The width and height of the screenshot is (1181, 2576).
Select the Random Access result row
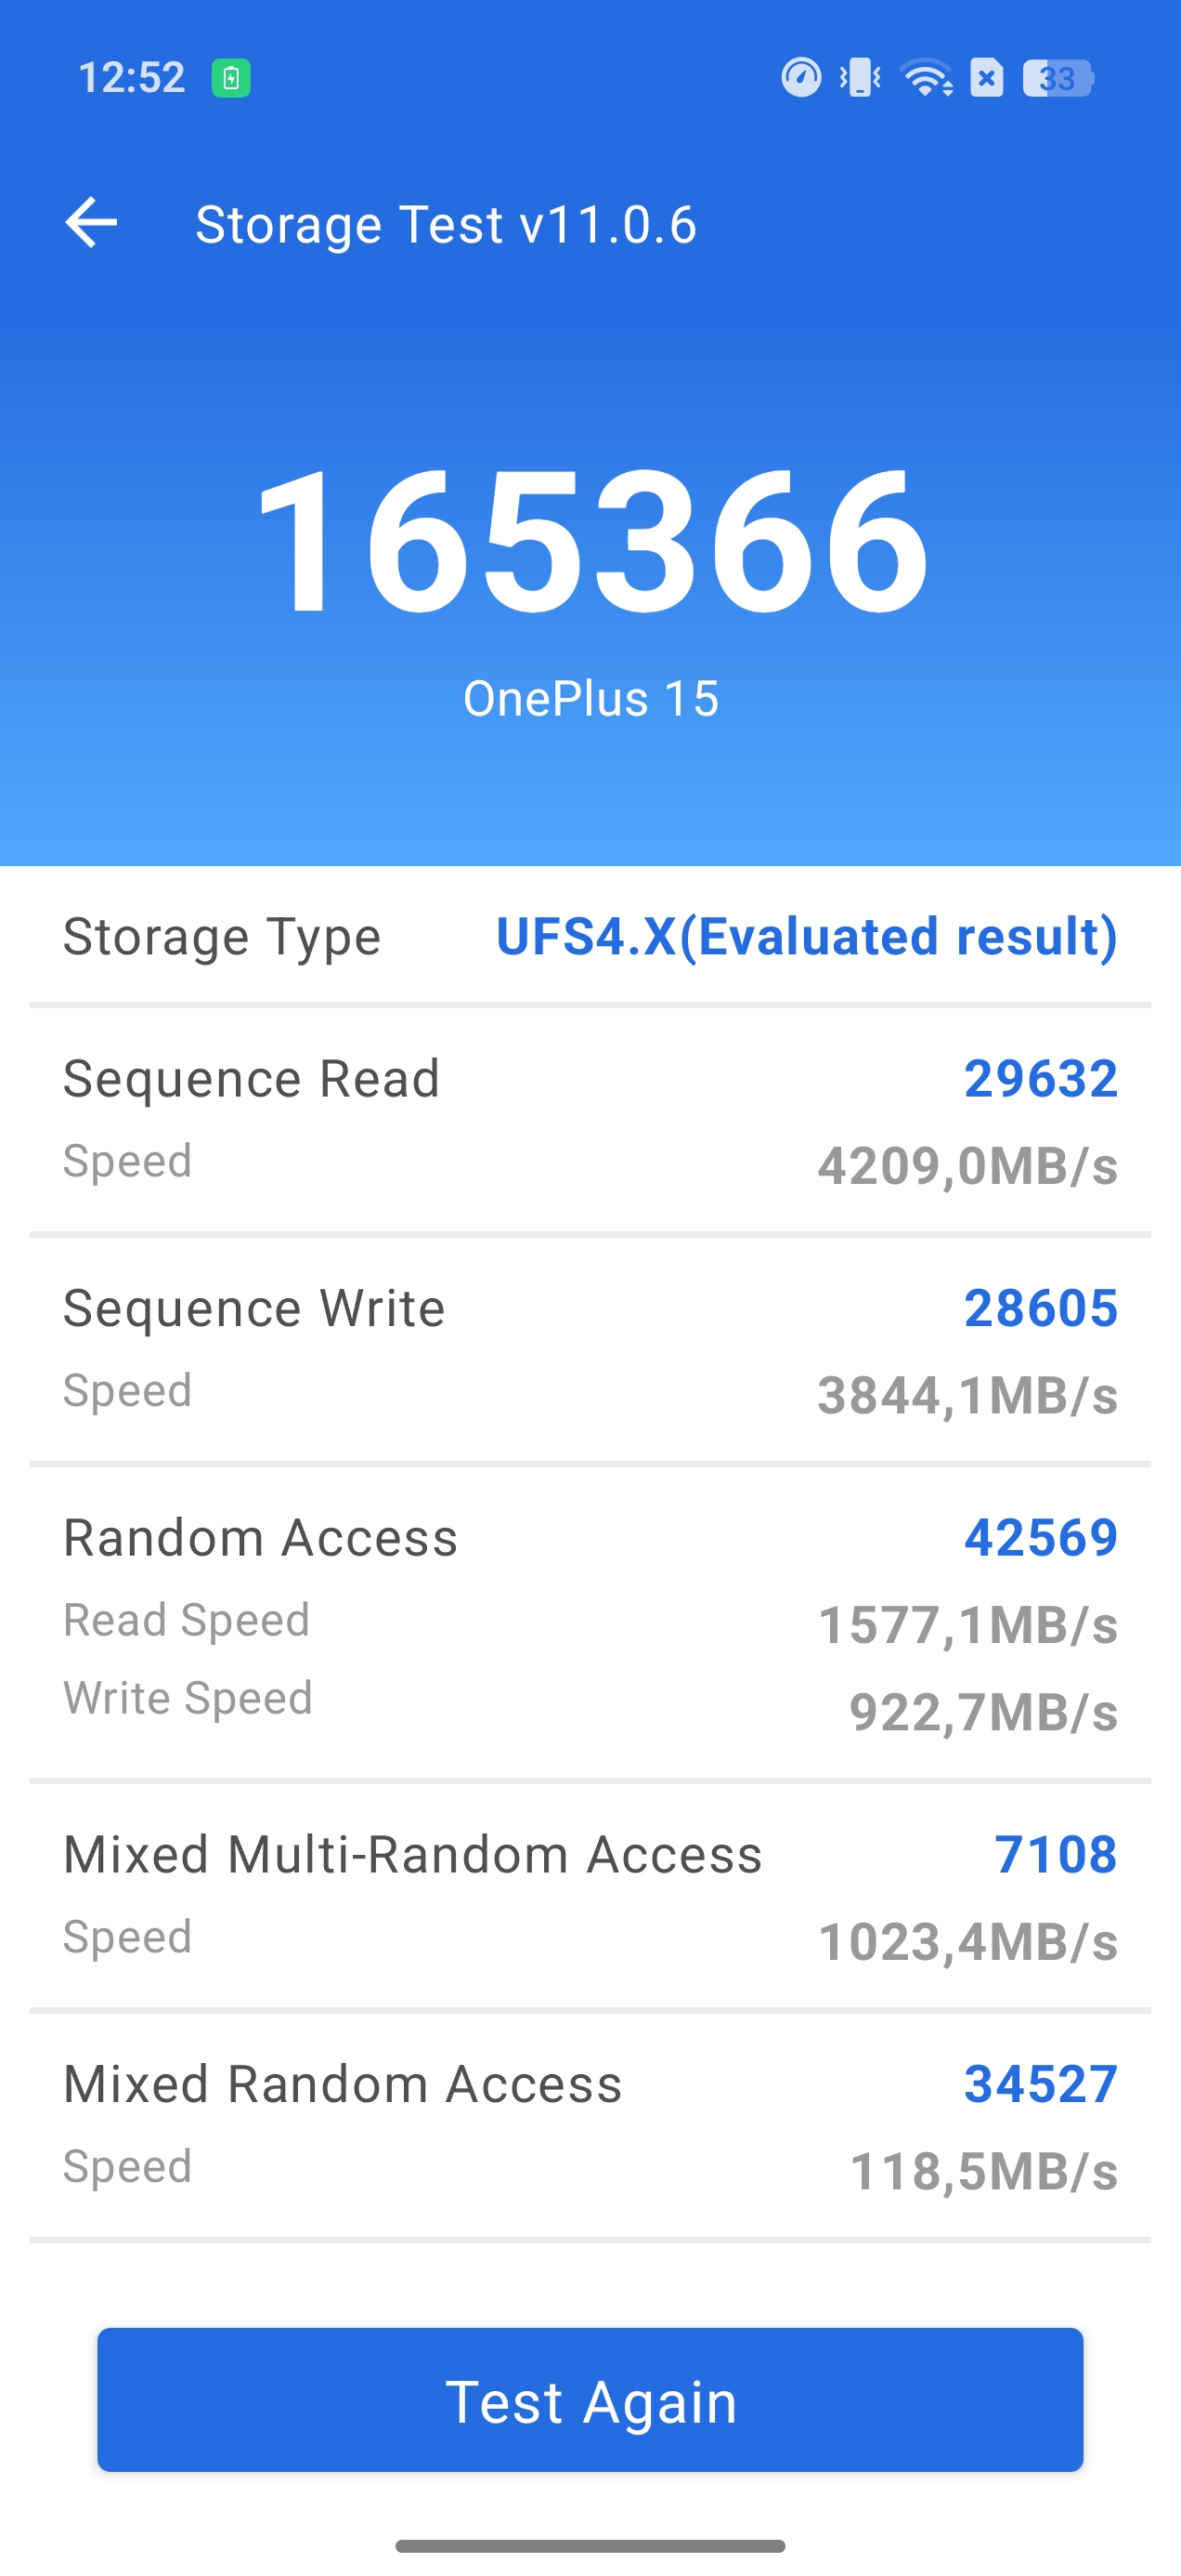(x=590, y=1622)
